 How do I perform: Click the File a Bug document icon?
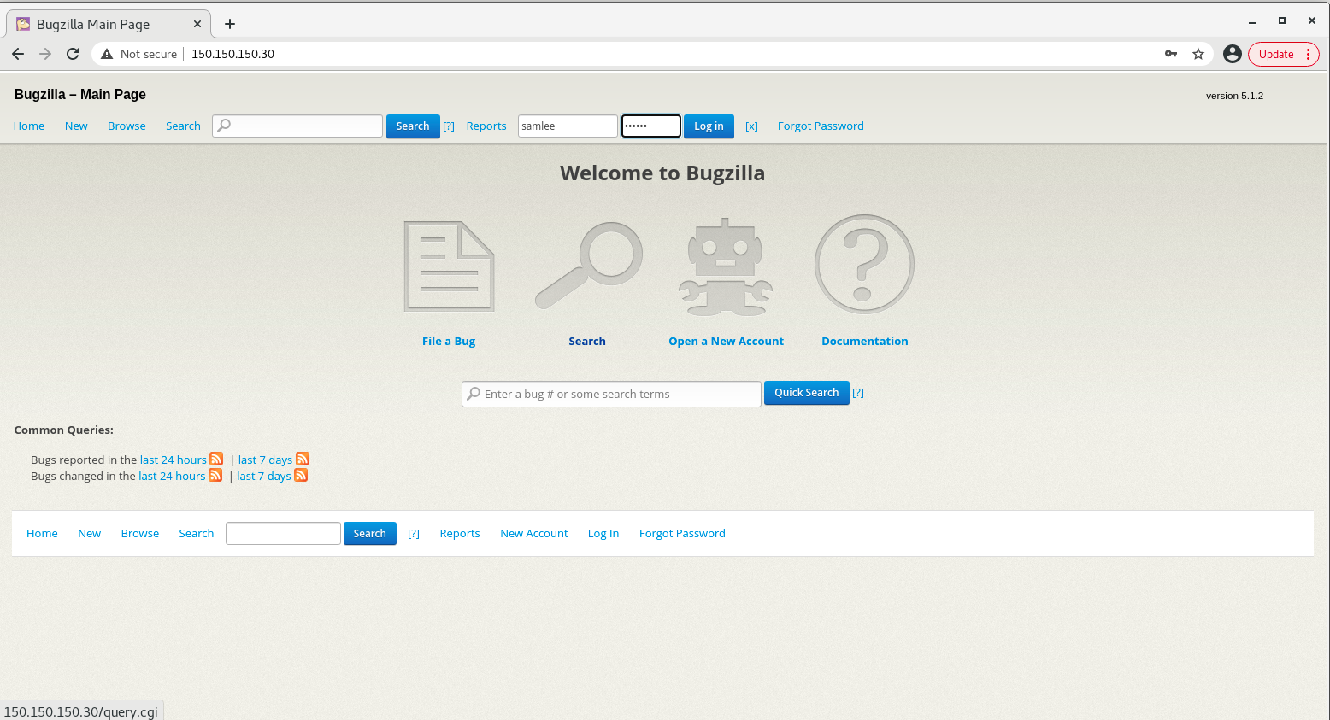449,266
